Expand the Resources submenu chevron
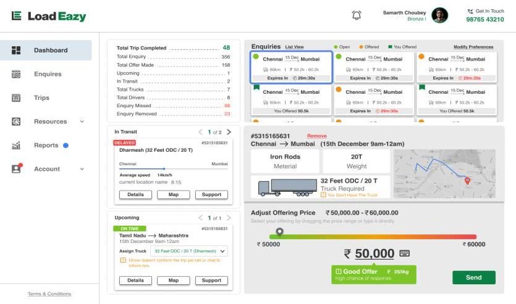The image size is (516, 304). (x=82, y=121)
